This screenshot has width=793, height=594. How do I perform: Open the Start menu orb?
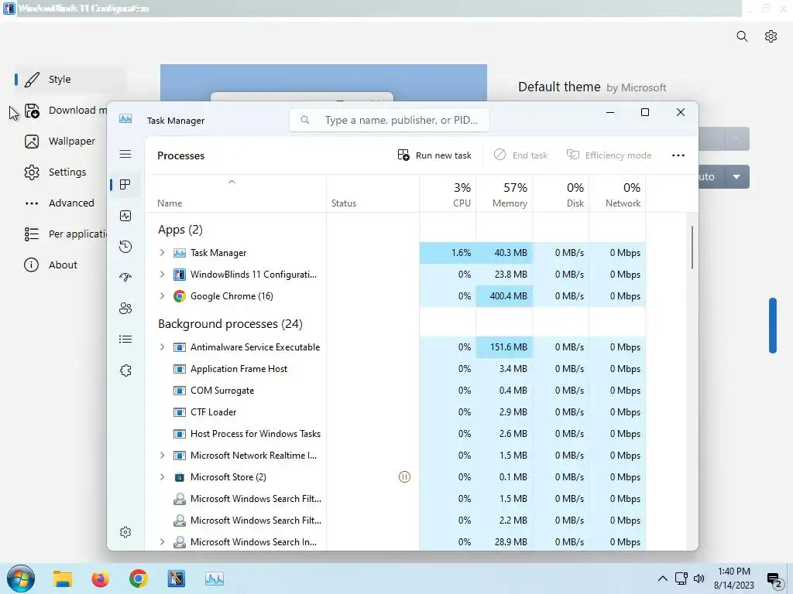(21, 579)
